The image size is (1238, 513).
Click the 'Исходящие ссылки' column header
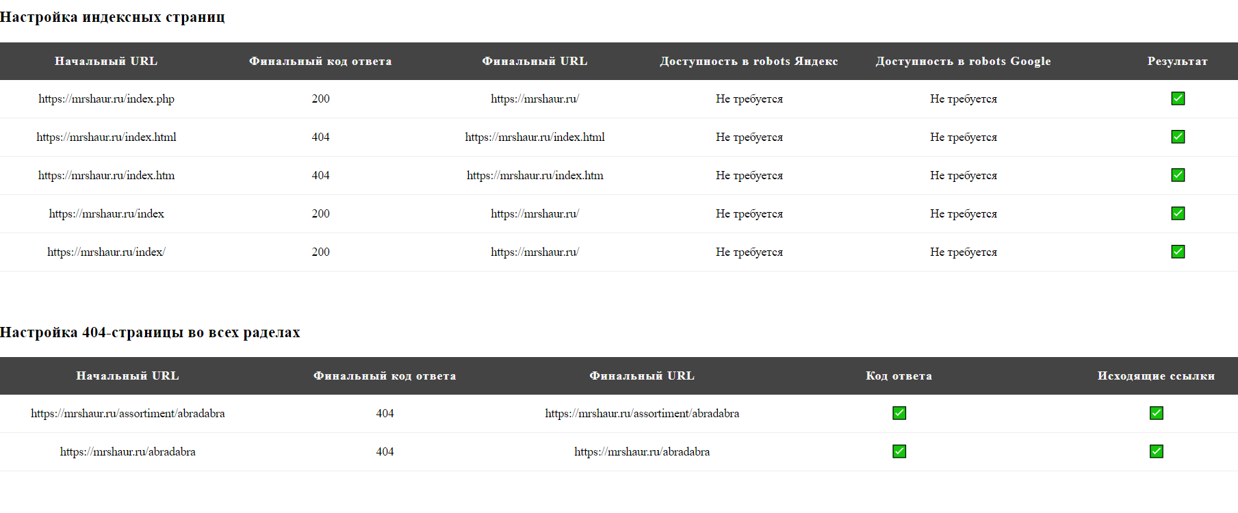pos(1156,376)
